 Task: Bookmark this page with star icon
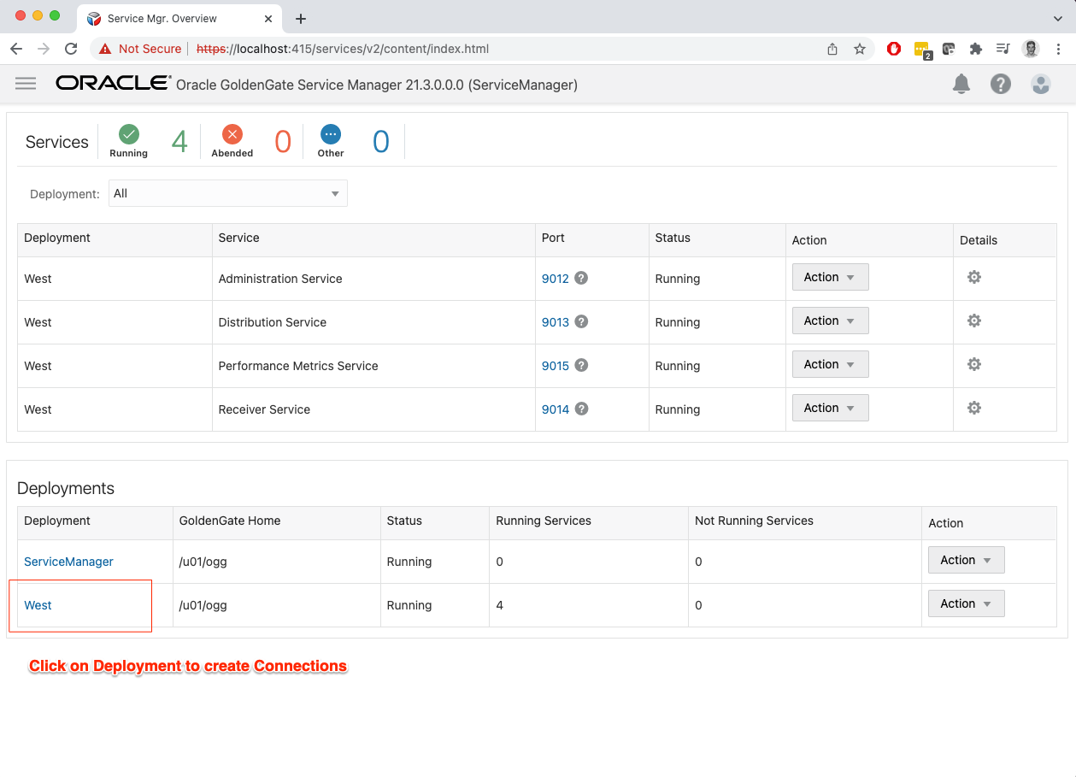tap(860, 49)
